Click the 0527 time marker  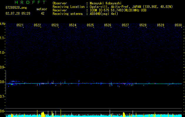point(125,25)
